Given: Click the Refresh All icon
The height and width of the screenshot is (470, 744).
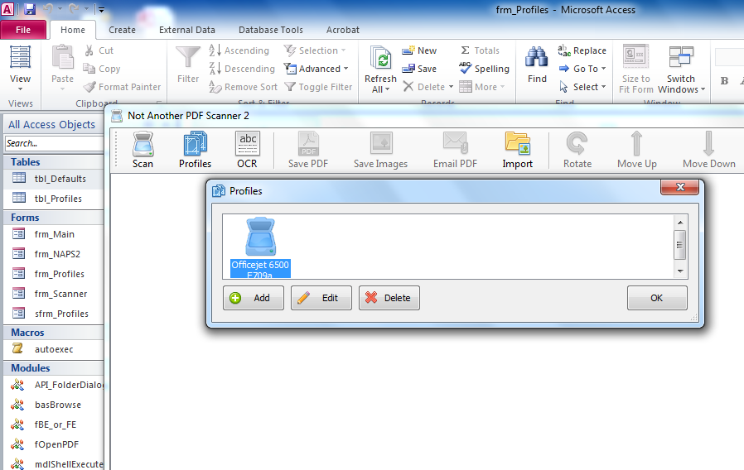Looking at the screenshot, I should coord(380,59).
